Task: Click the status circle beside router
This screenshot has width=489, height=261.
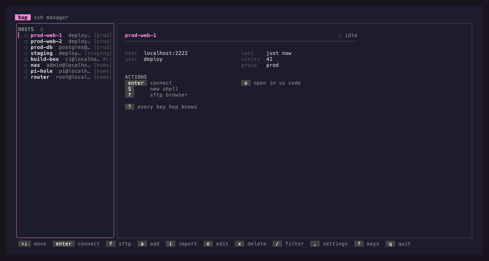Action: pos(26,77)
